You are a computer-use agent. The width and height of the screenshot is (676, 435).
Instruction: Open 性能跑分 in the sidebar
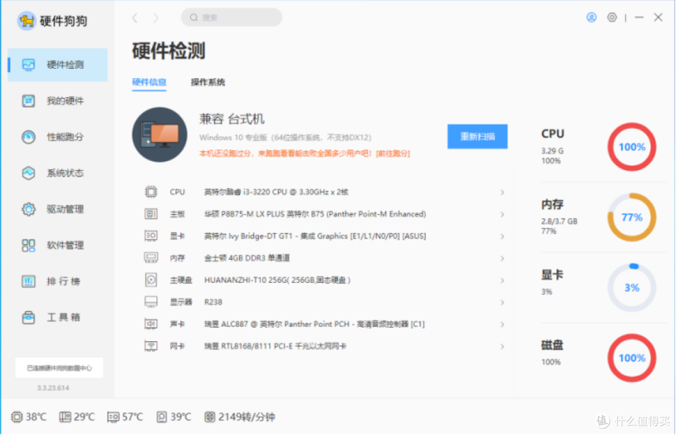(58, 137)
